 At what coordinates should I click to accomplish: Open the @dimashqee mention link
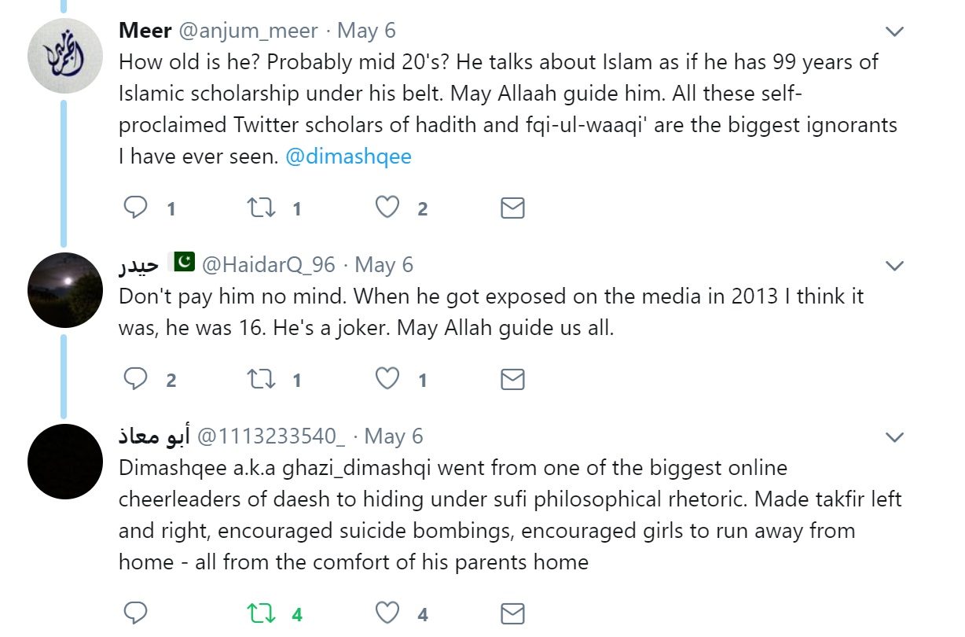tap(348, 156)
